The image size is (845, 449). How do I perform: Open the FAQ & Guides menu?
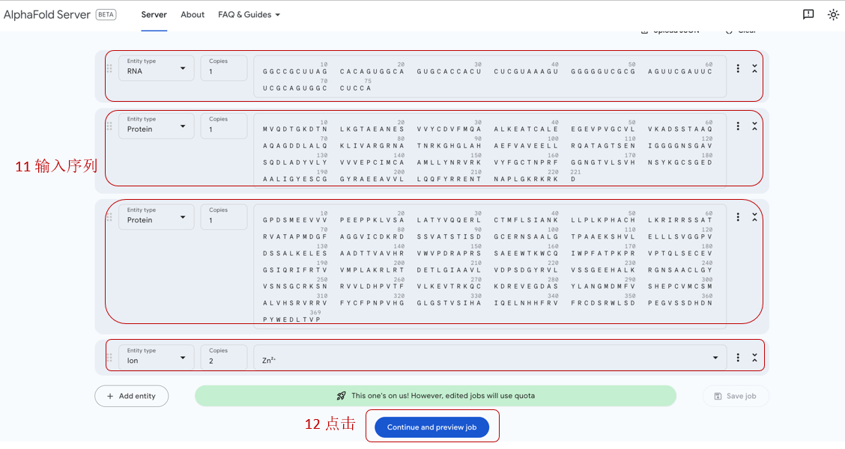249,15
